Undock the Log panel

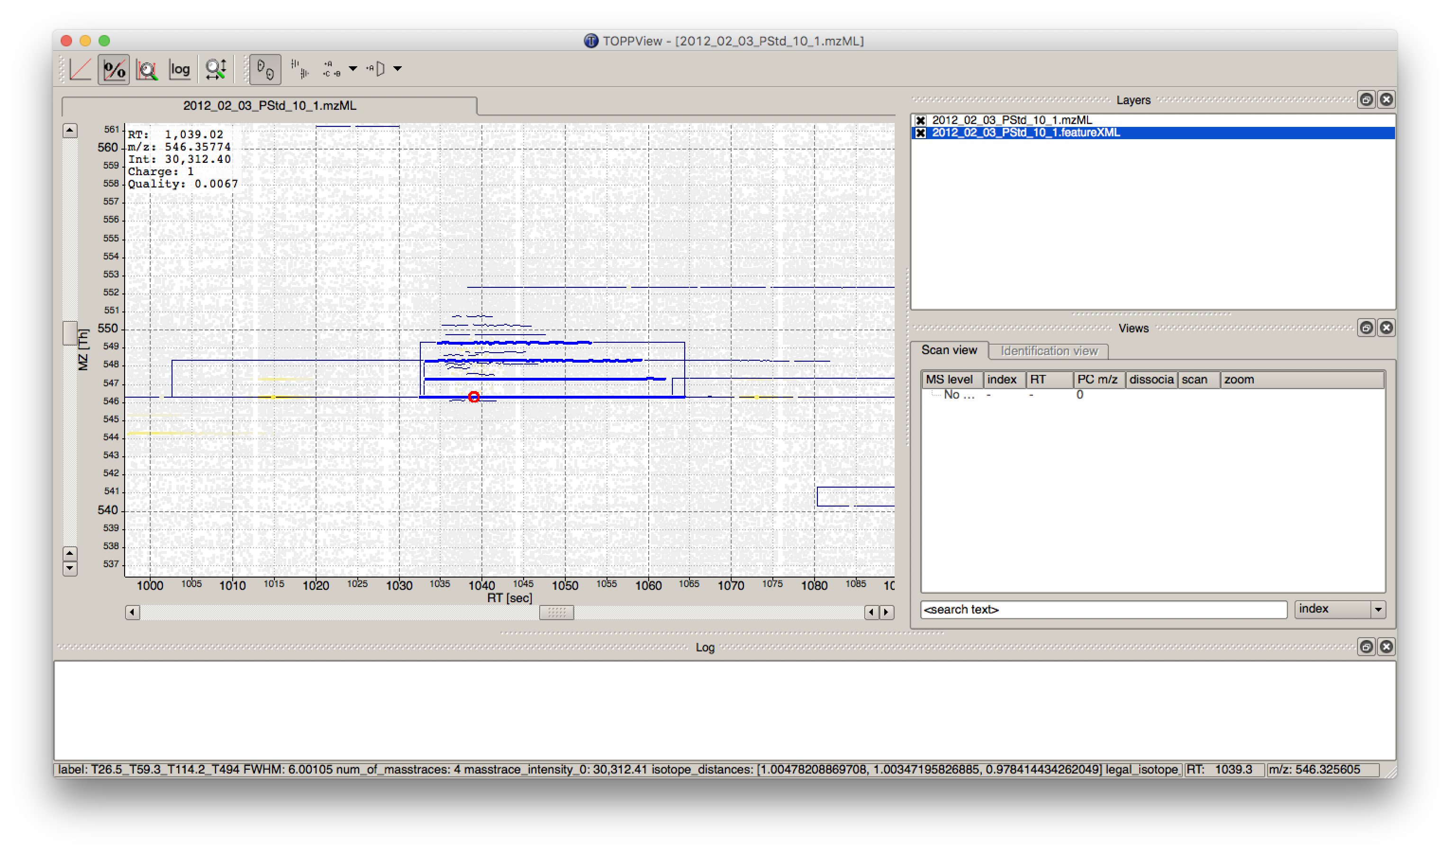[1366, 647]
